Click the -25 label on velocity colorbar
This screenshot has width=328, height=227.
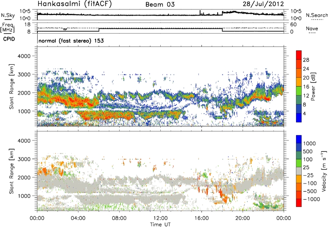(x=309, y=175)
